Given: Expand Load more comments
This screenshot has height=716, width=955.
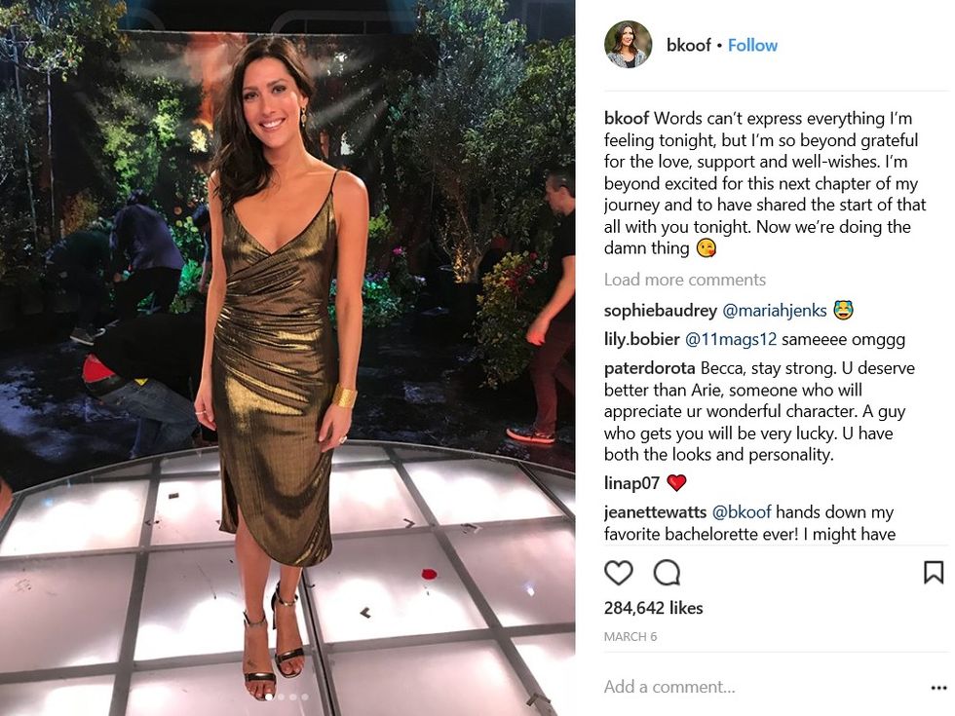Looking at the screenshot, I should tap(684, 280).
